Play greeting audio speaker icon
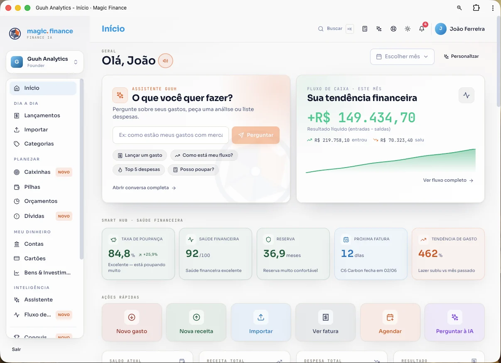Viewport: 501px width, 363px height. [x=165, y=61]
